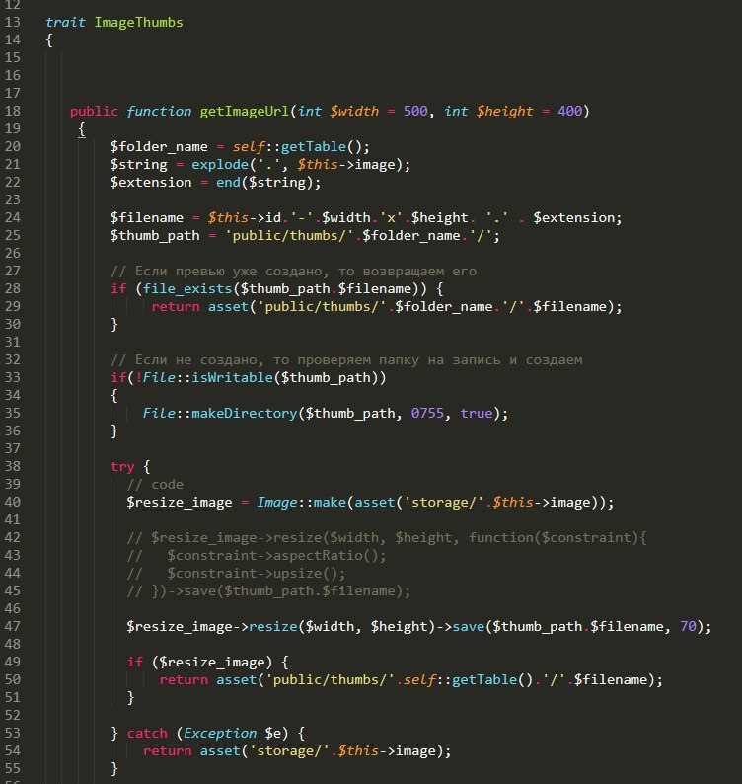Click the 'trait' keyword on line 13

point(65,23)
